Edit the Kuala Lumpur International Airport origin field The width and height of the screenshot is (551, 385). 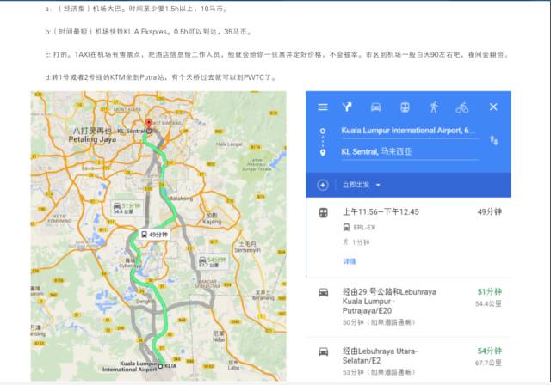point(410,131)
